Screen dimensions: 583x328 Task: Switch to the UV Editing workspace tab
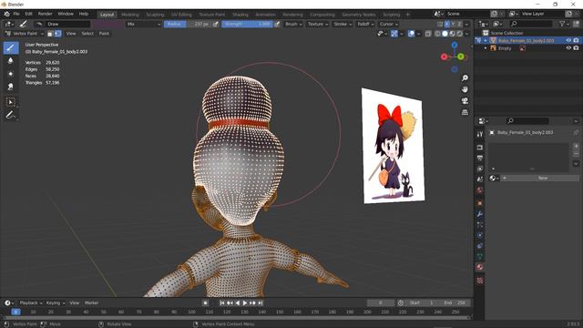pyautogui.click(x=181, y=15)
